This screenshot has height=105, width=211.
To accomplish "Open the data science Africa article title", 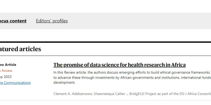I will [119, 65].
